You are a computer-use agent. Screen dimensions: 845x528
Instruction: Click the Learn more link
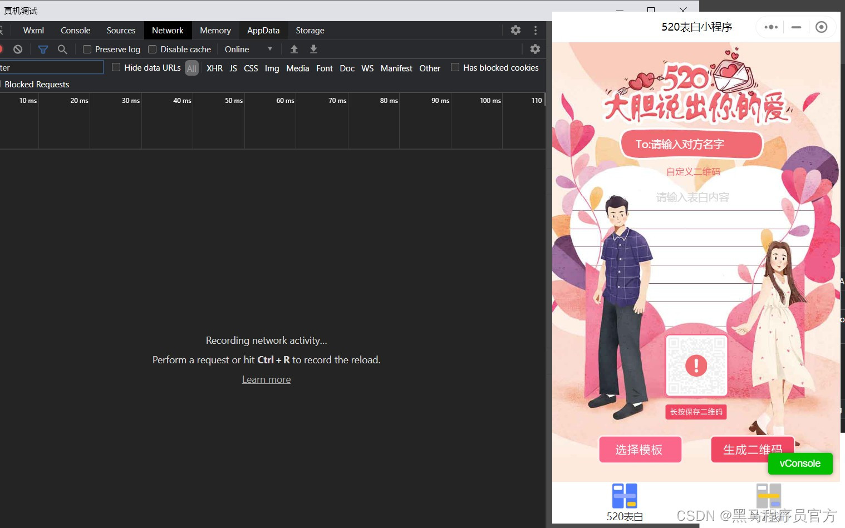click(266, 379)
